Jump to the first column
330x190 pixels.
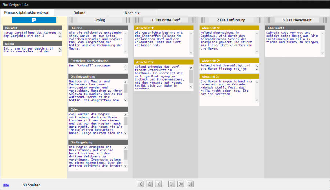140,184
